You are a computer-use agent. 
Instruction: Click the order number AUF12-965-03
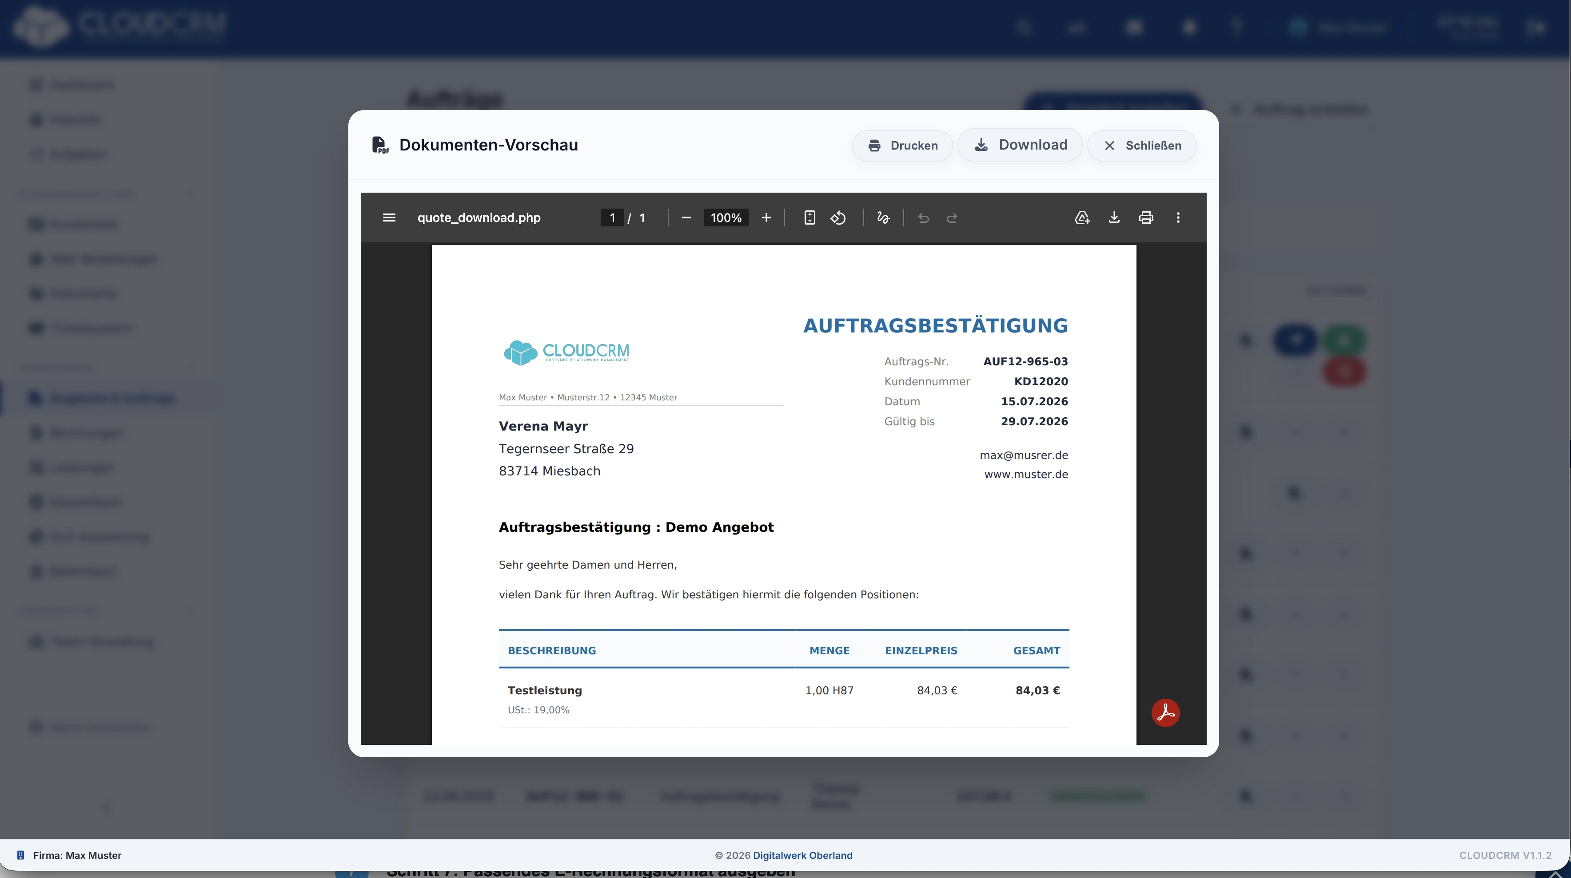coord(1025,361)
